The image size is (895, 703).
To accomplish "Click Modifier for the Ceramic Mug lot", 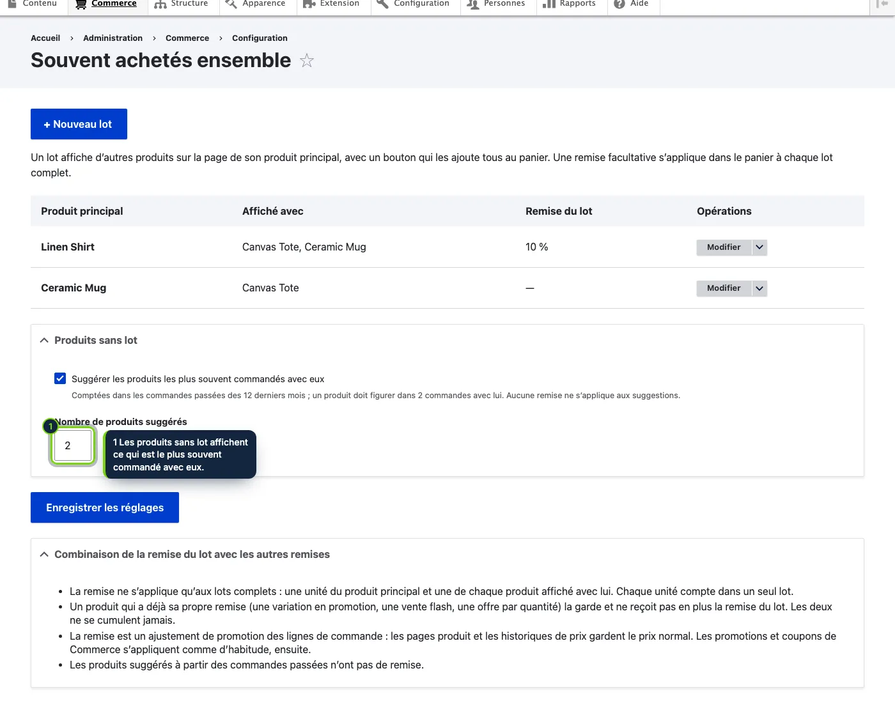I will click(x=724, y=288).
